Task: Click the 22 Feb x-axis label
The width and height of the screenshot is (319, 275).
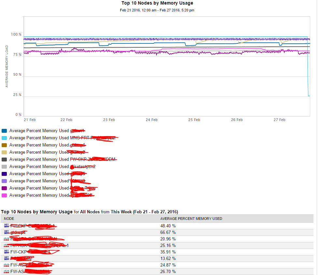Action: pos(66,120)
